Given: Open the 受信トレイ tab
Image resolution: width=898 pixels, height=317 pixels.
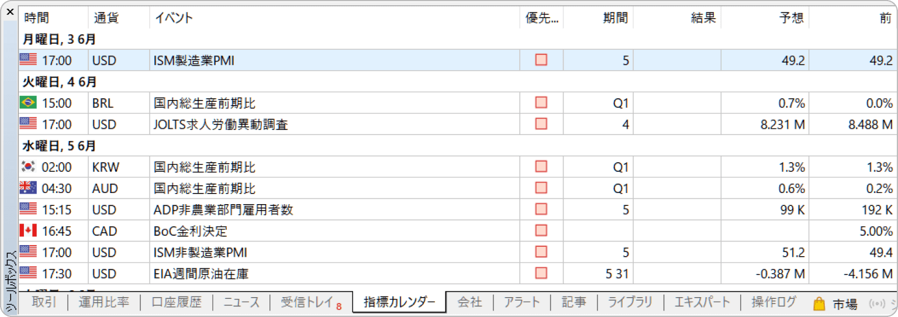Looking at the screenshot, I should 306,302.
